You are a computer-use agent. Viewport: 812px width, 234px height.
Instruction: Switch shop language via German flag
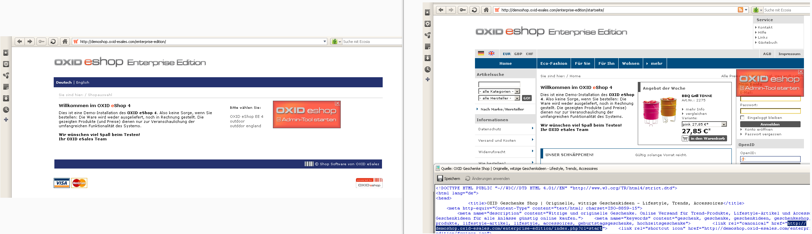[x=481, y=53]
